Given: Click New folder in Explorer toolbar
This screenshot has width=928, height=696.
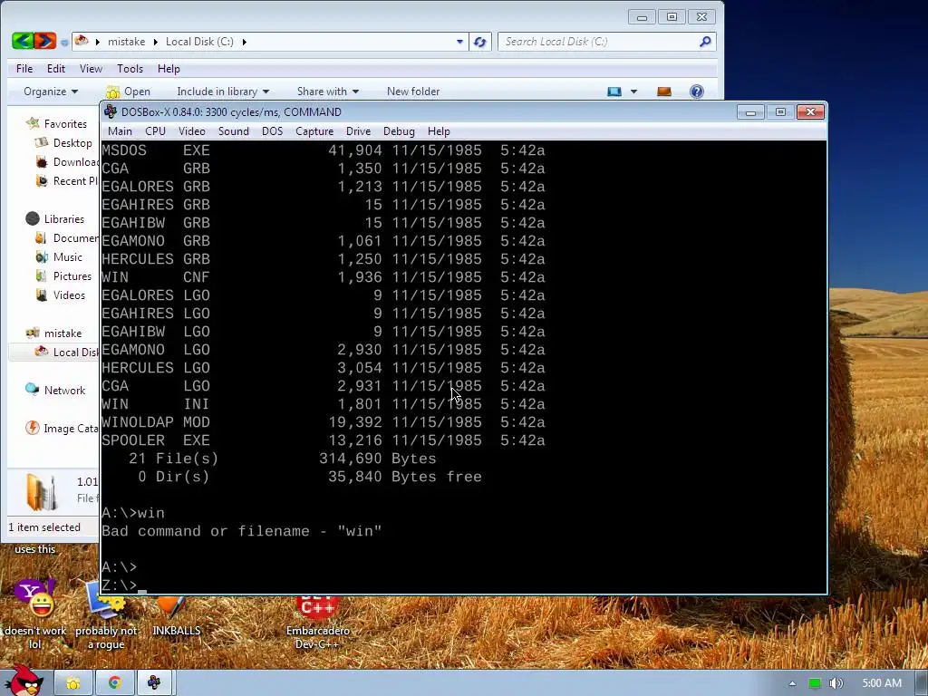Looking at the screenshot, I should [413, 92].
